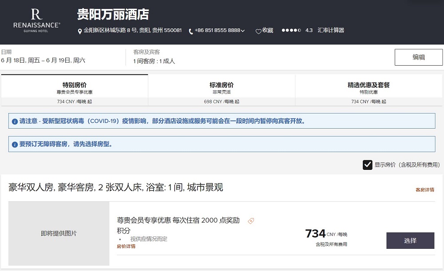Click the date range 6 月 18日 – 6 月 19日
Image resolution: width=444 pixels, height=271 pixels.
(43, 60)
